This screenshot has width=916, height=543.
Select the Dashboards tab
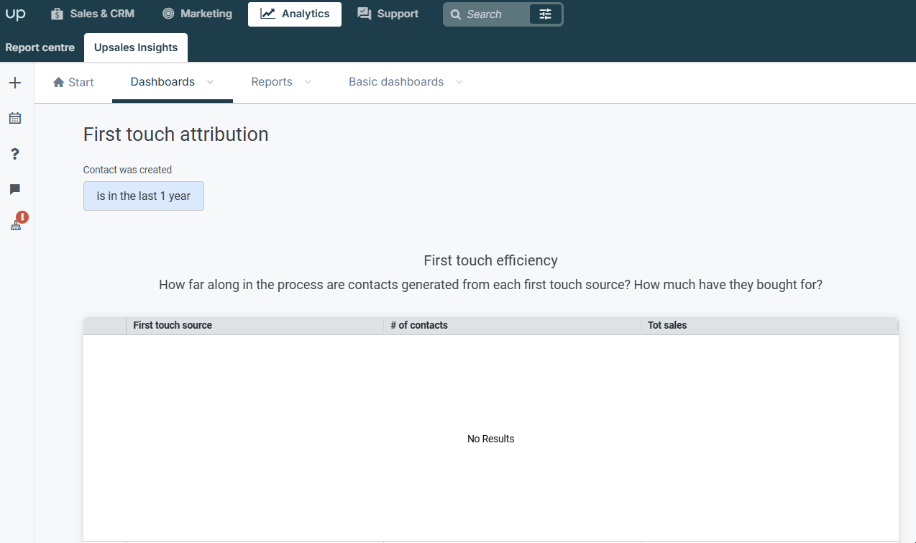tap(162, 82)
